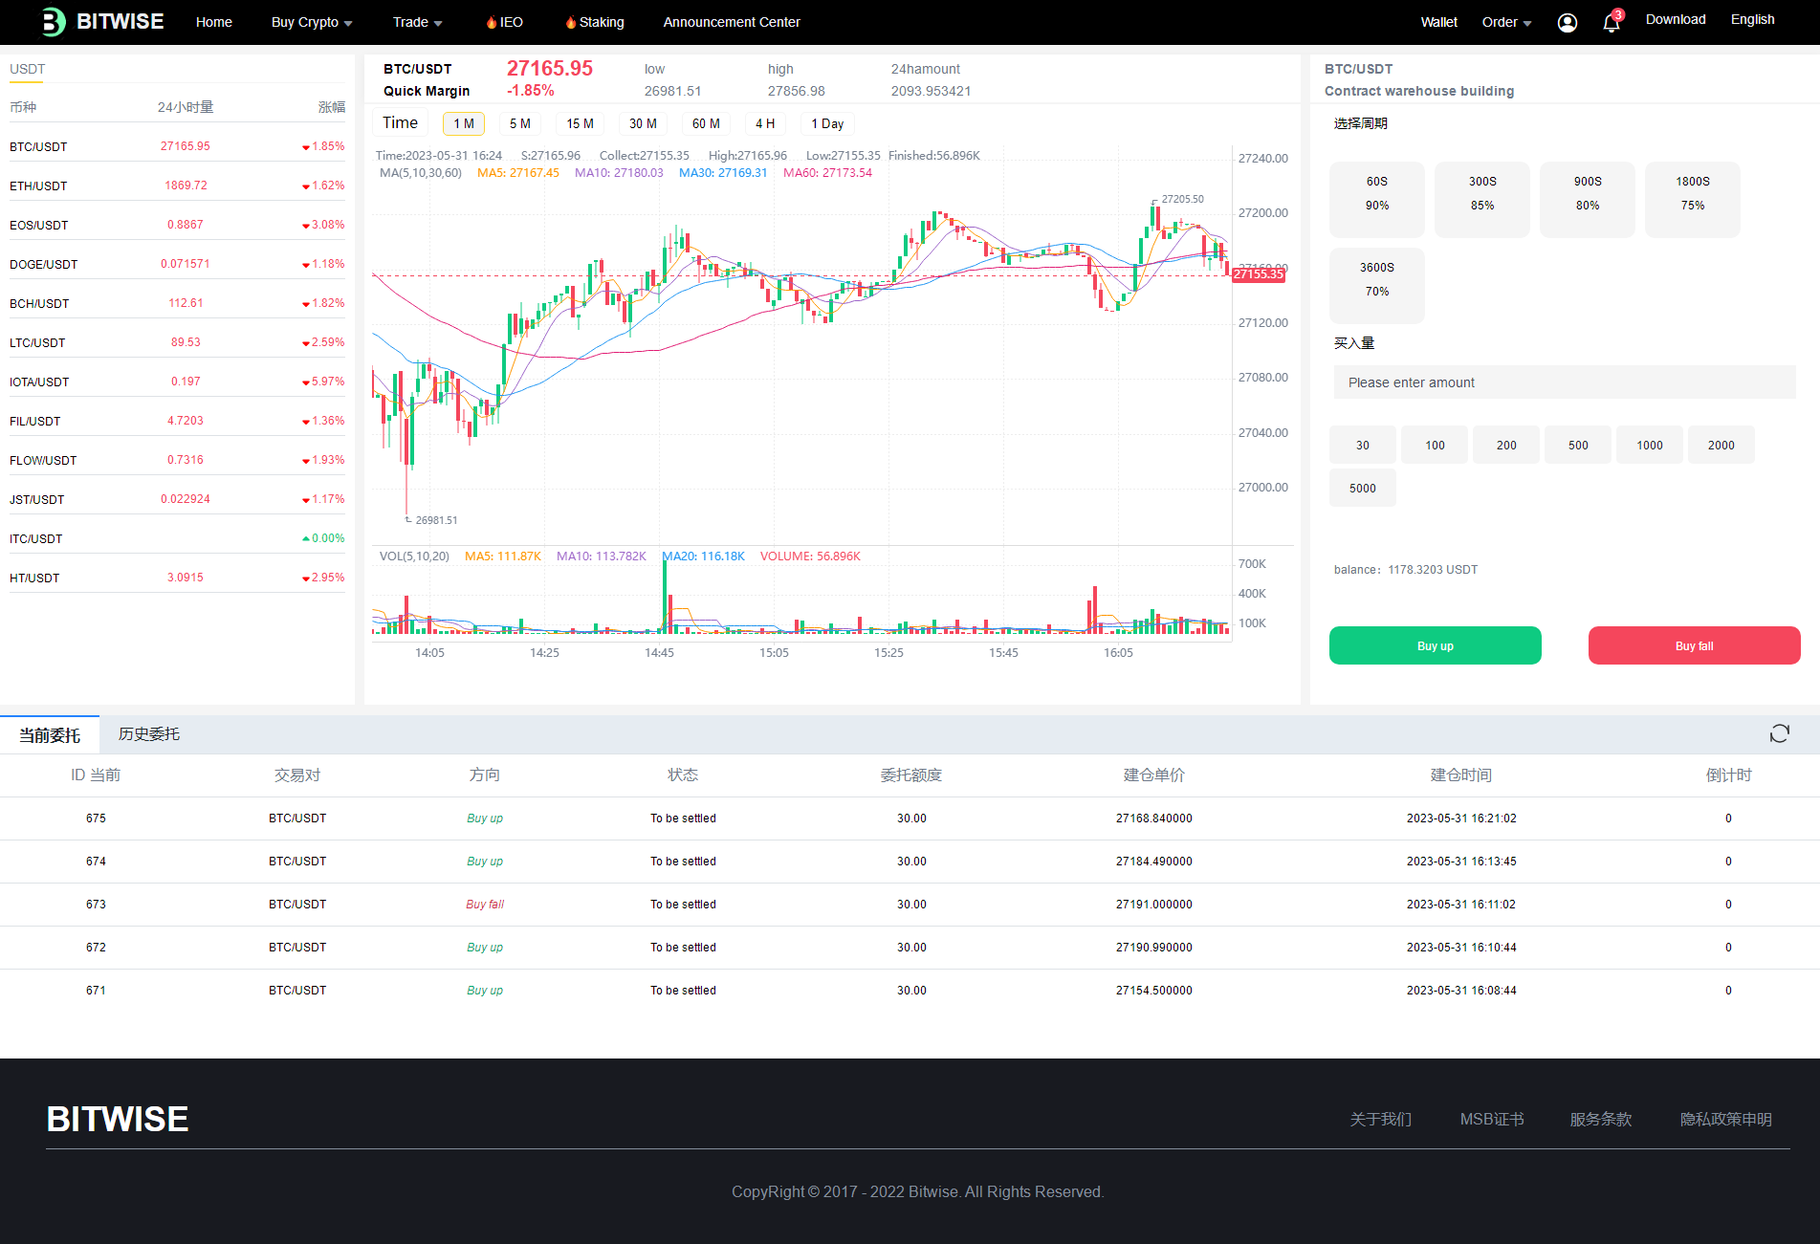Choose the 300S 85% period
The width and height of the screenshot is (1820, 1244).
[1482, 199]
